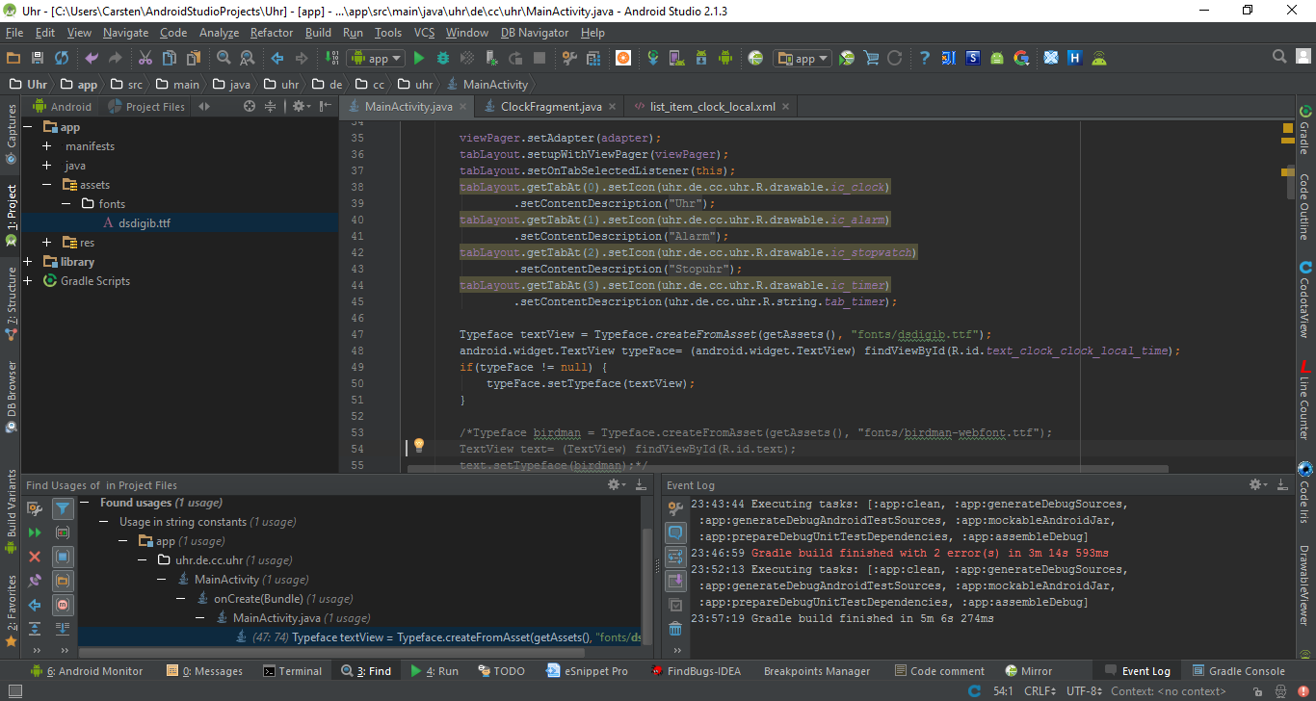The height and width of the screenshot is (701, 1316).
Task: Run the app with the green play button
Action: (x=419, y=59)
